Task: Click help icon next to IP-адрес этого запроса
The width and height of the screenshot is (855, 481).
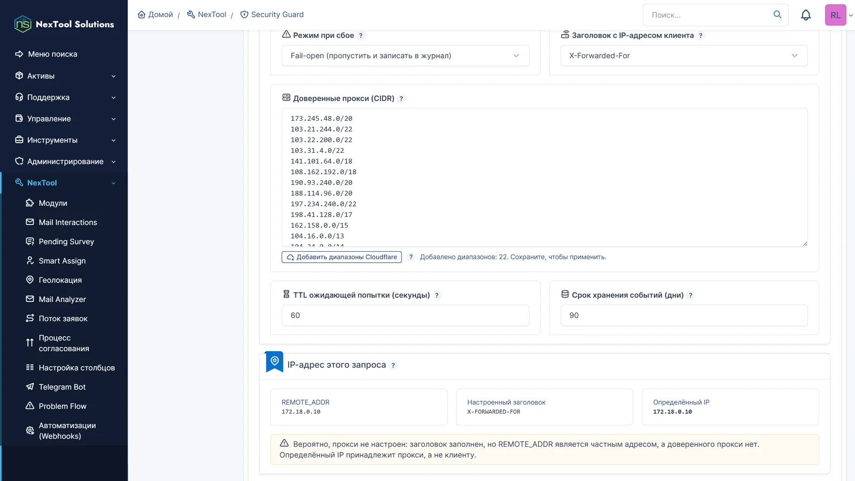Action: point(393,366)
